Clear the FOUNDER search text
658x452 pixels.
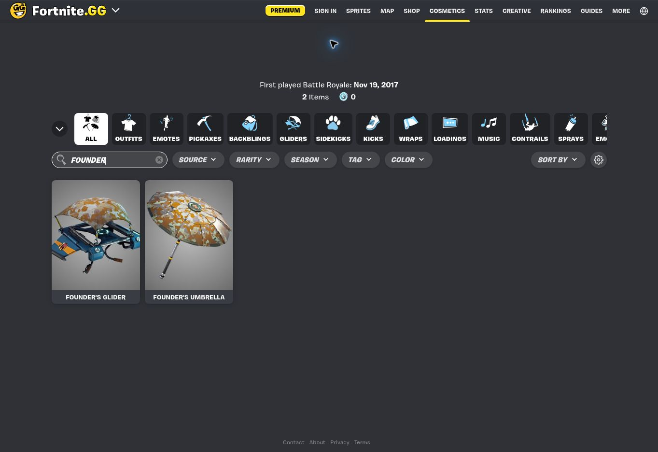pos(159,160)
